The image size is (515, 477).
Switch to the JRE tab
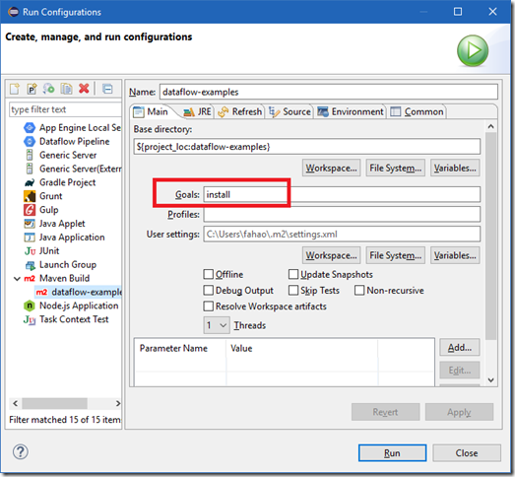198,111
